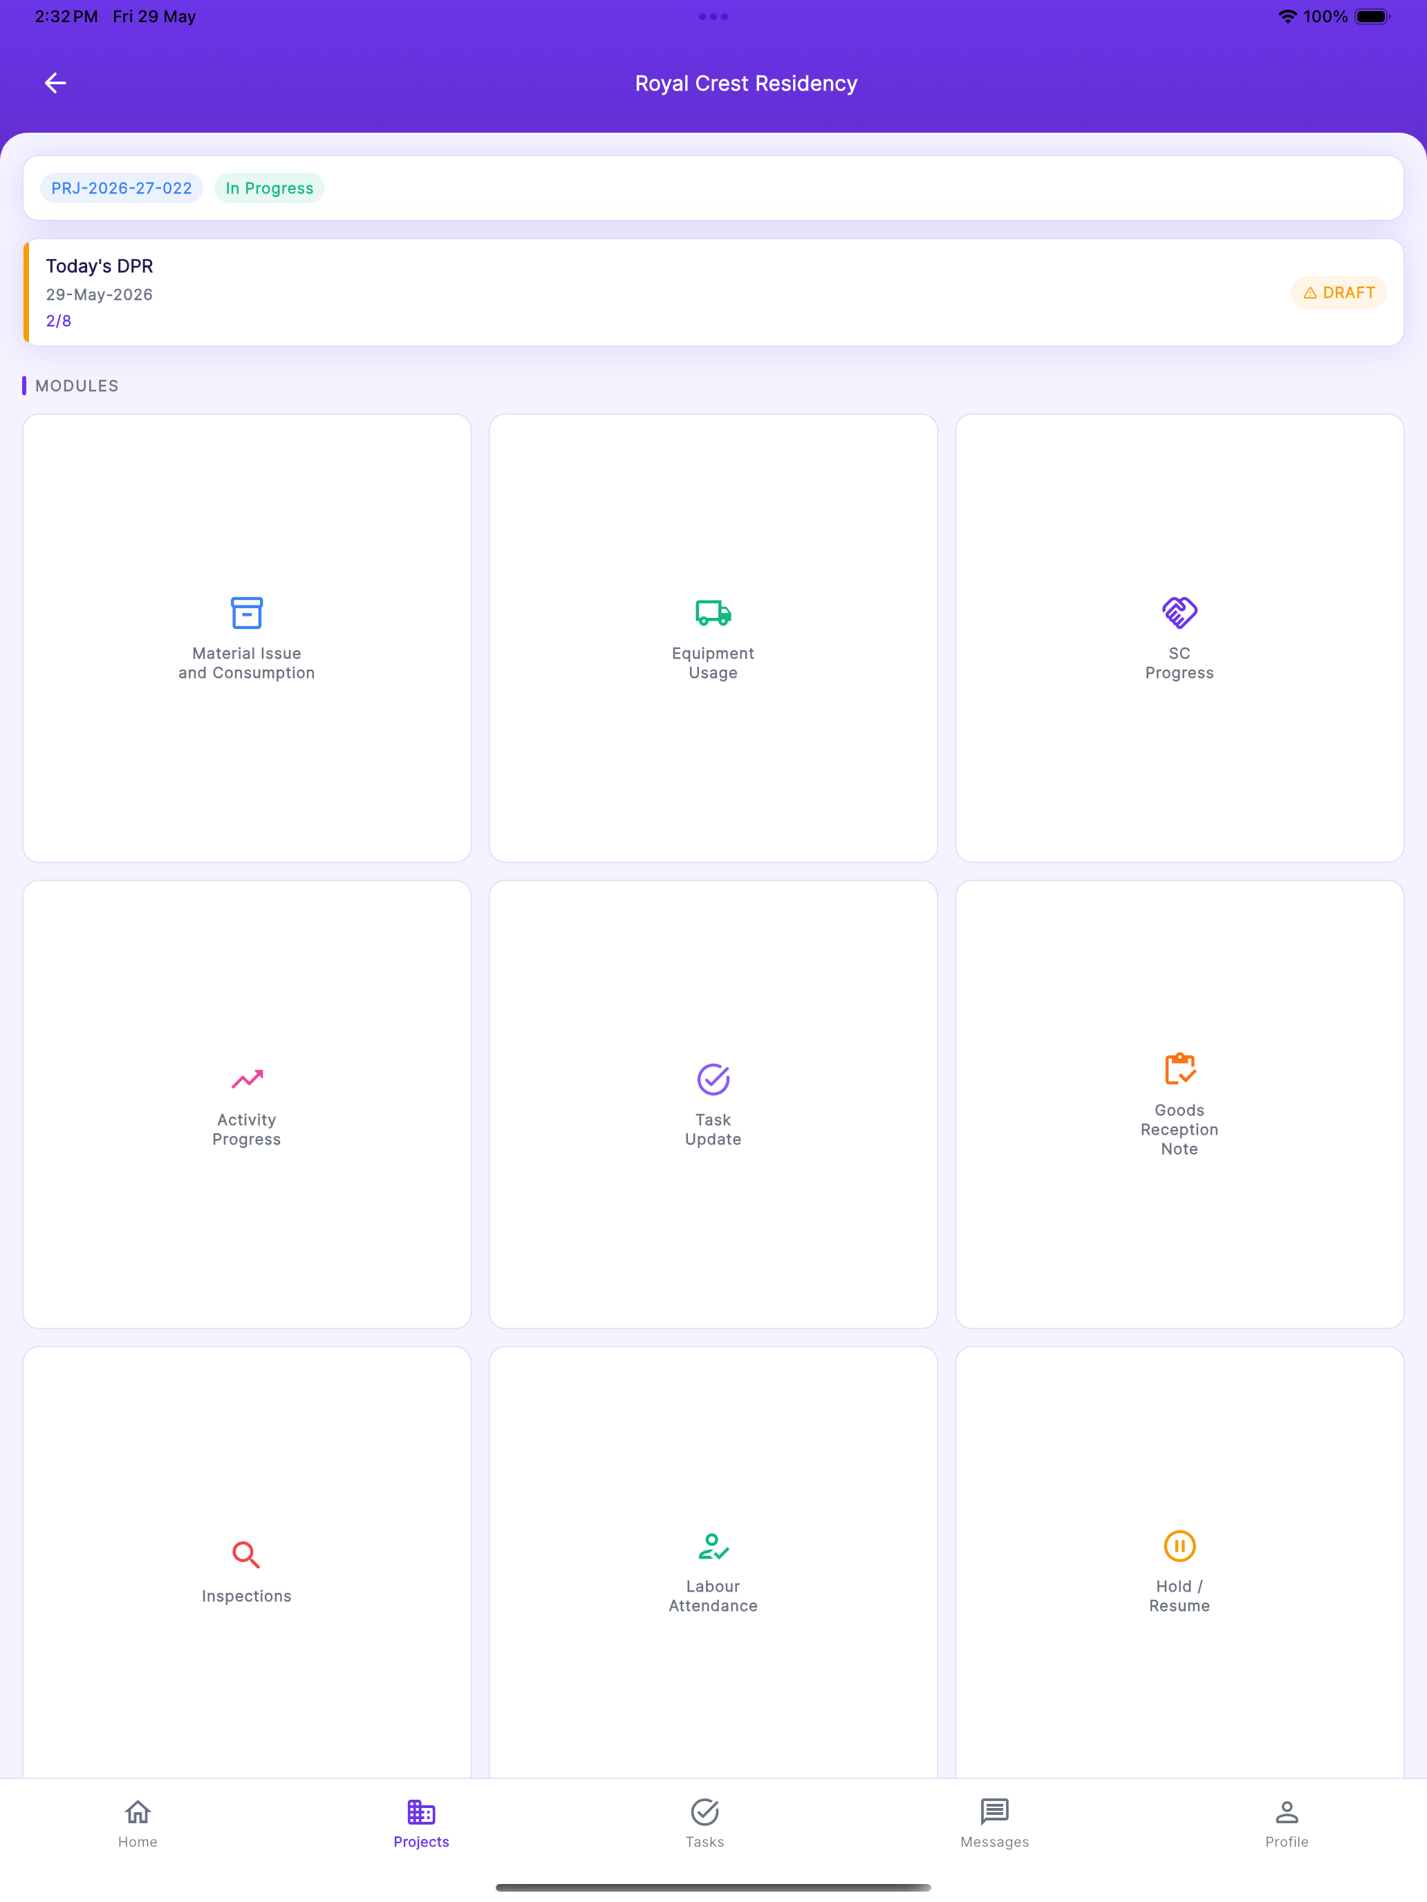Switch to the Tasks tab label
Viewport: 1427px width, 1902px height.
(x=705, y=1842)
